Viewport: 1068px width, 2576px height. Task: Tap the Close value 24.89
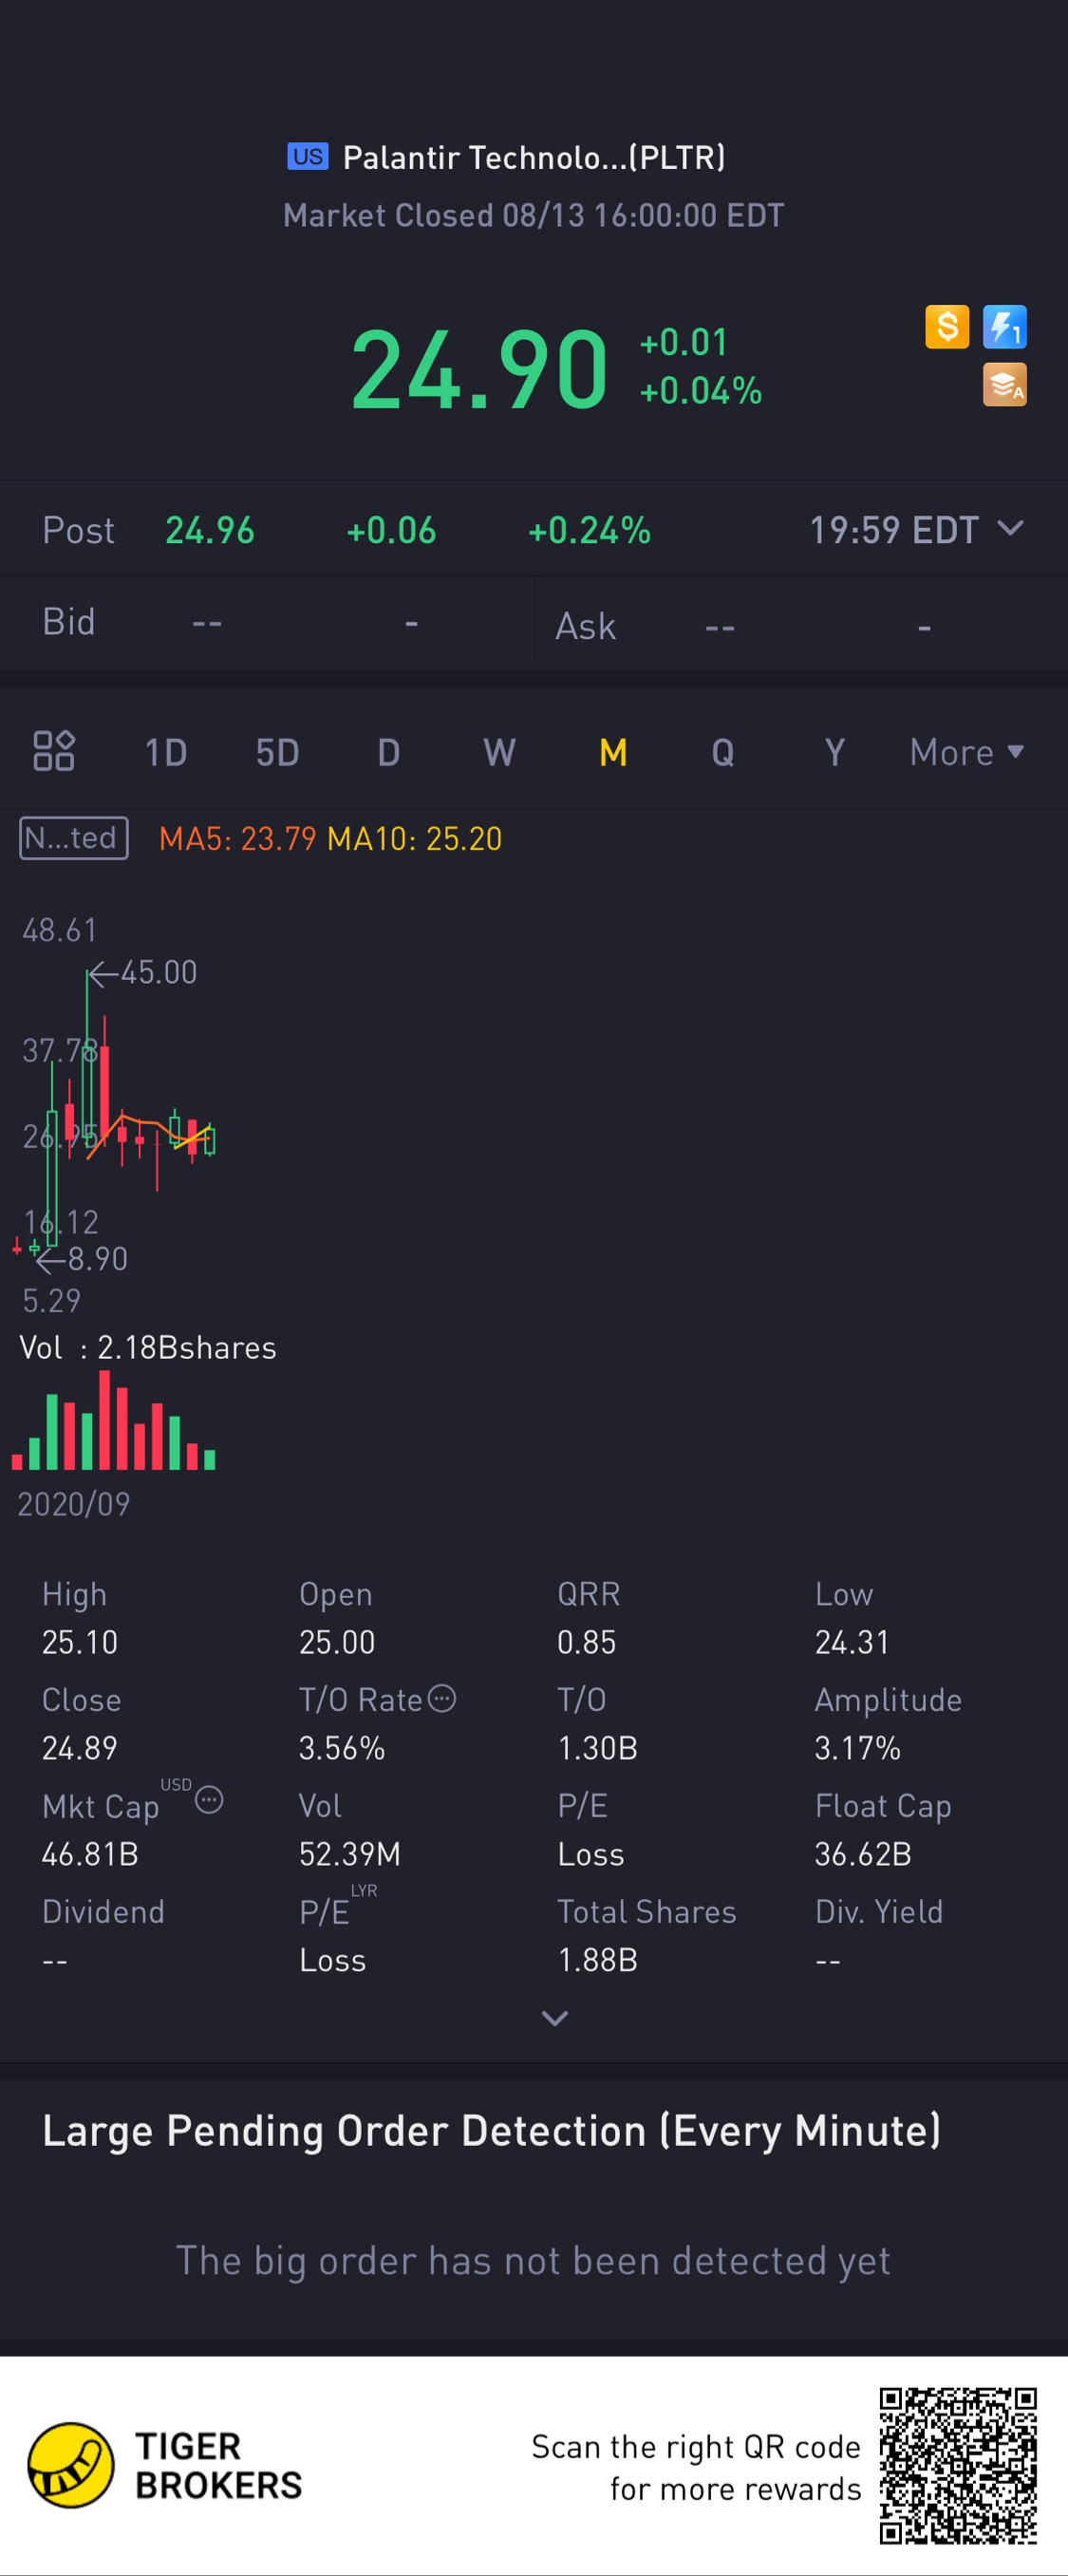(80, 1748)
